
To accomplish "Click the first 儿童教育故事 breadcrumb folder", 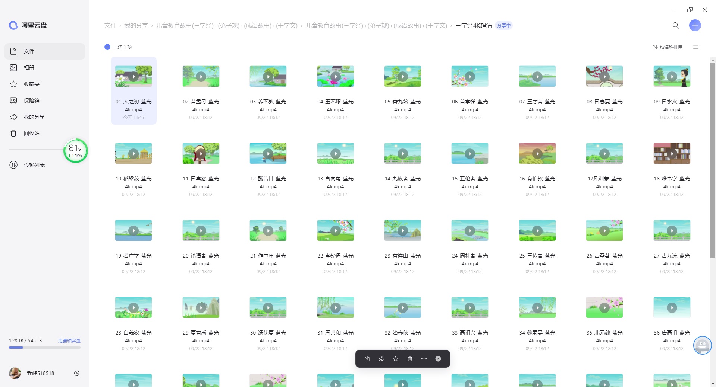I will click(227, 25).
